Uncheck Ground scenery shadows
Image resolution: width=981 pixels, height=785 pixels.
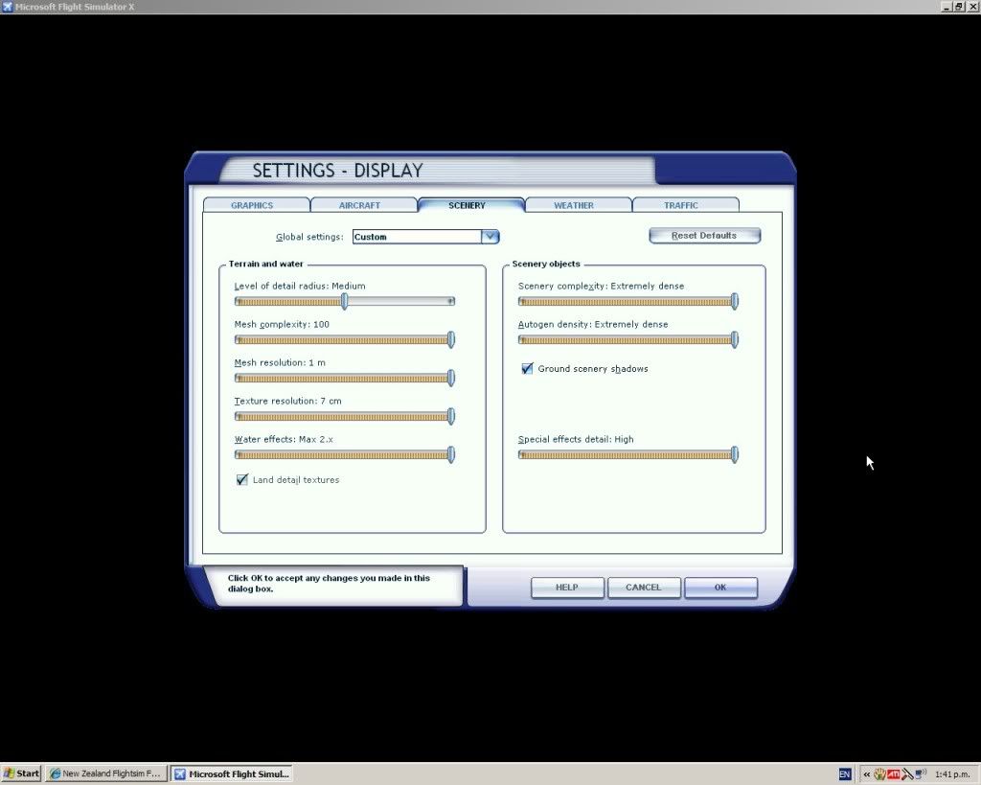point(527,369)
